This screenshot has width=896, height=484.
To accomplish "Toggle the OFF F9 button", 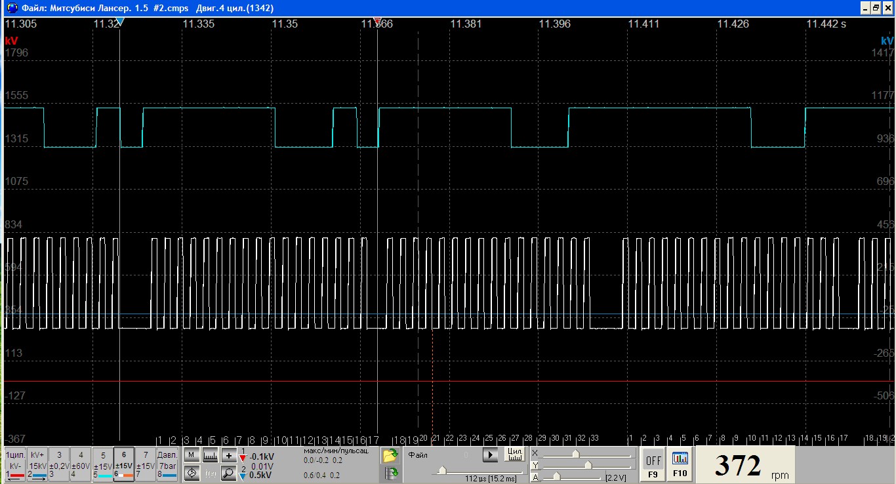I will [x=653, y=465].
